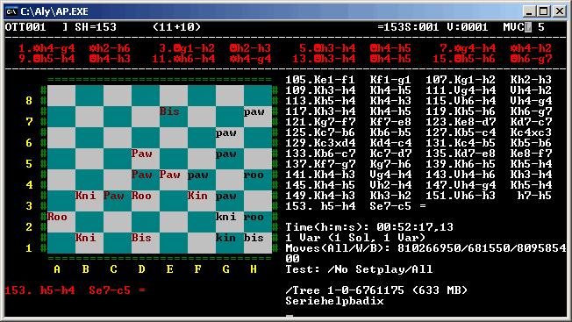Click move 105.Ke1-f1 in the solution list

coord(321,80)
